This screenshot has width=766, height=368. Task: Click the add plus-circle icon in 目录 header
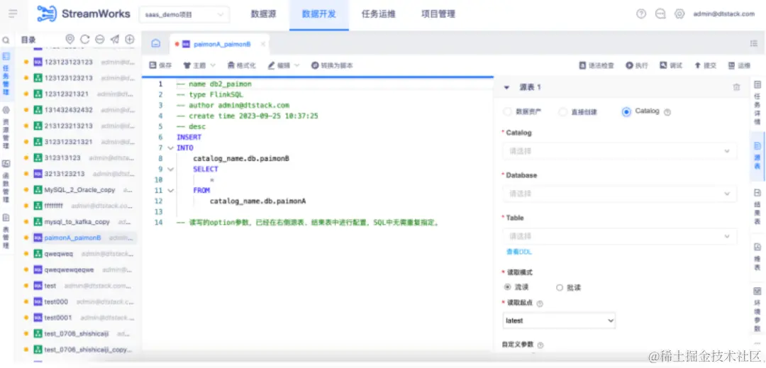pos(130,40)
